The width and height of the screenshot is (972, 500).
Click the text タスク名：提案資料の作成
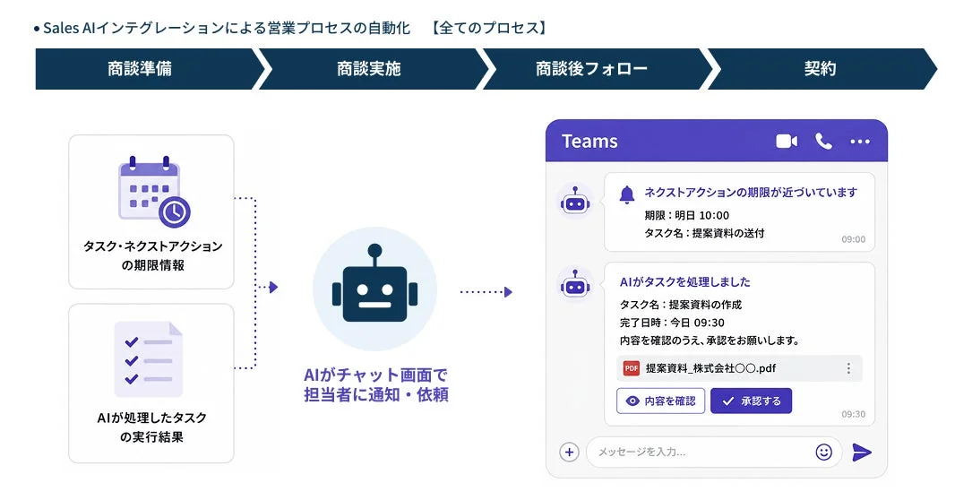click(x=681, y=305)
